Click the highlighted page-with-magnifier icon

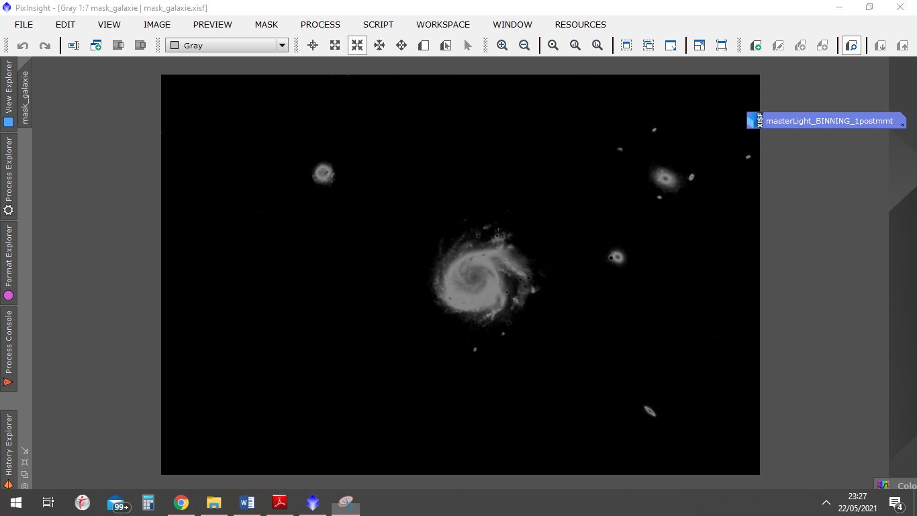coord(851,46)
